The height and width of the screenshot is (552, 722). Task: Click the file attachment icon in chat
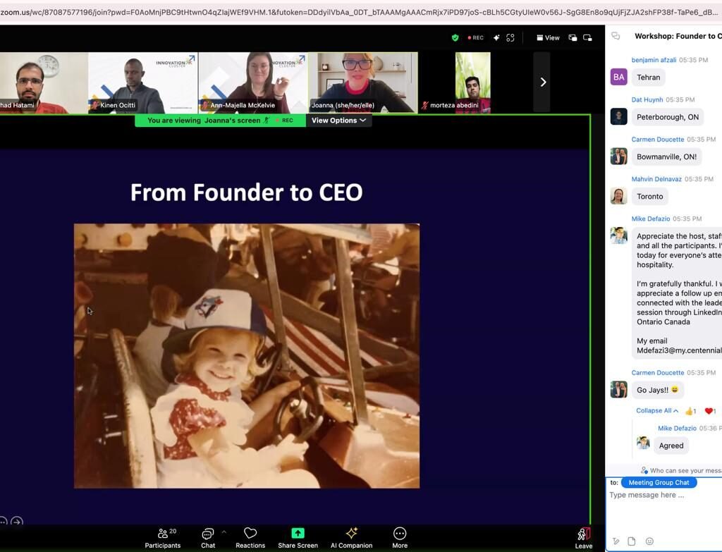click(x=632, y=541)
